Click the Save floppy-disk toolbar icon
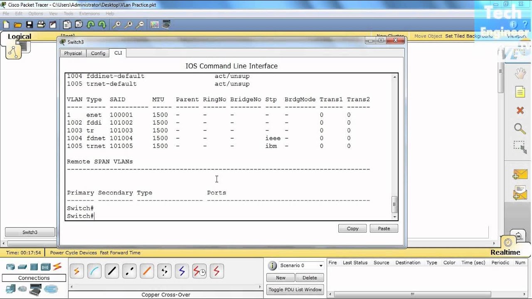Viewport: 532px width, 299px height. coord(30,25)
